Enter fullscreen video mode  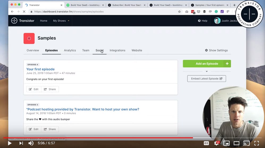tap(256, 143)
